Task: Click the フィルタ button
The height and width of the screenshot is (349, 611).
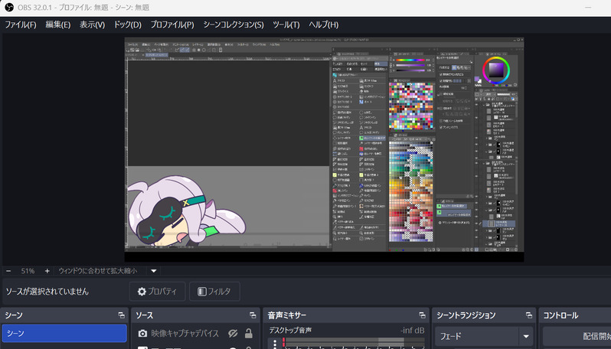Action: [x=214, y=292]
